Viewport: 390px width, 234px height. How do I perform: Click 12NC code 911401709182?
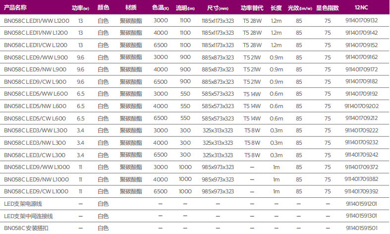[x=361, y=81]
